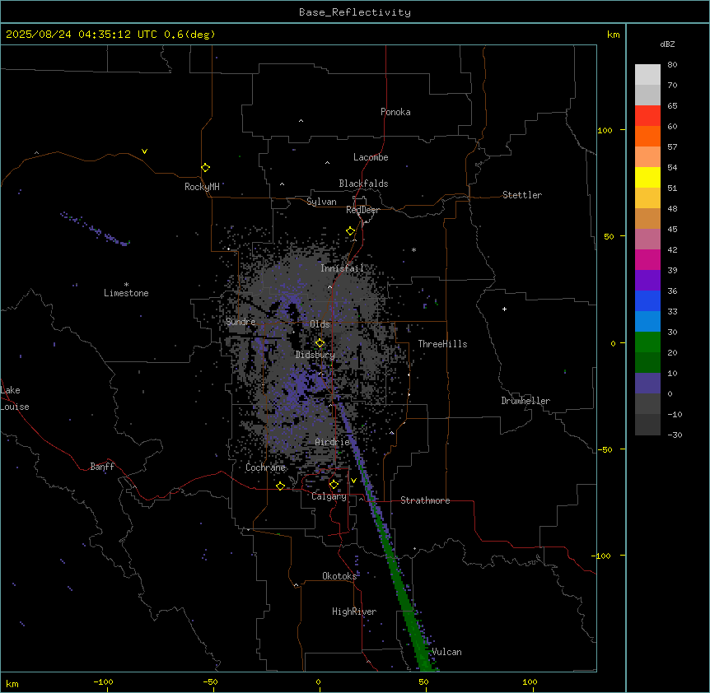The image size is (710, 693).
Task: Click the Sylvan label on the map
Action: click(321, 202)
